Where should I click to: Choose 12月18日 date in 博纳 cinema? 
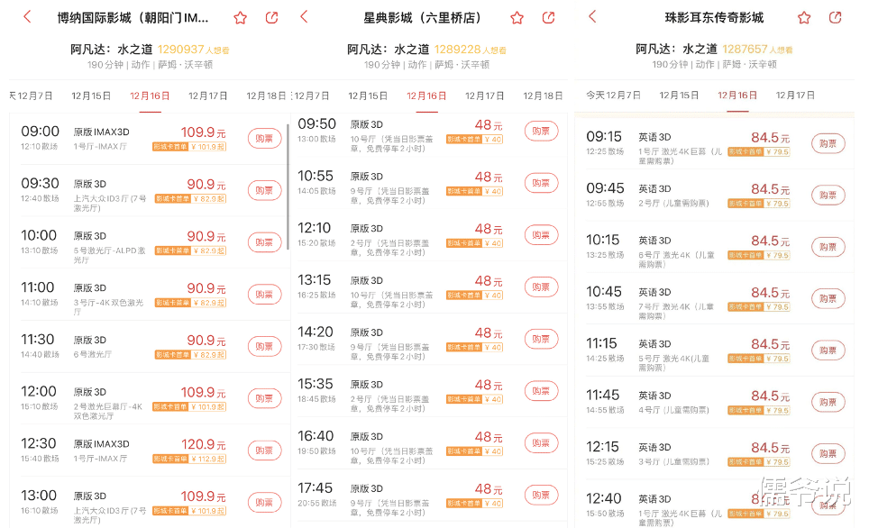tap(266, 96)
